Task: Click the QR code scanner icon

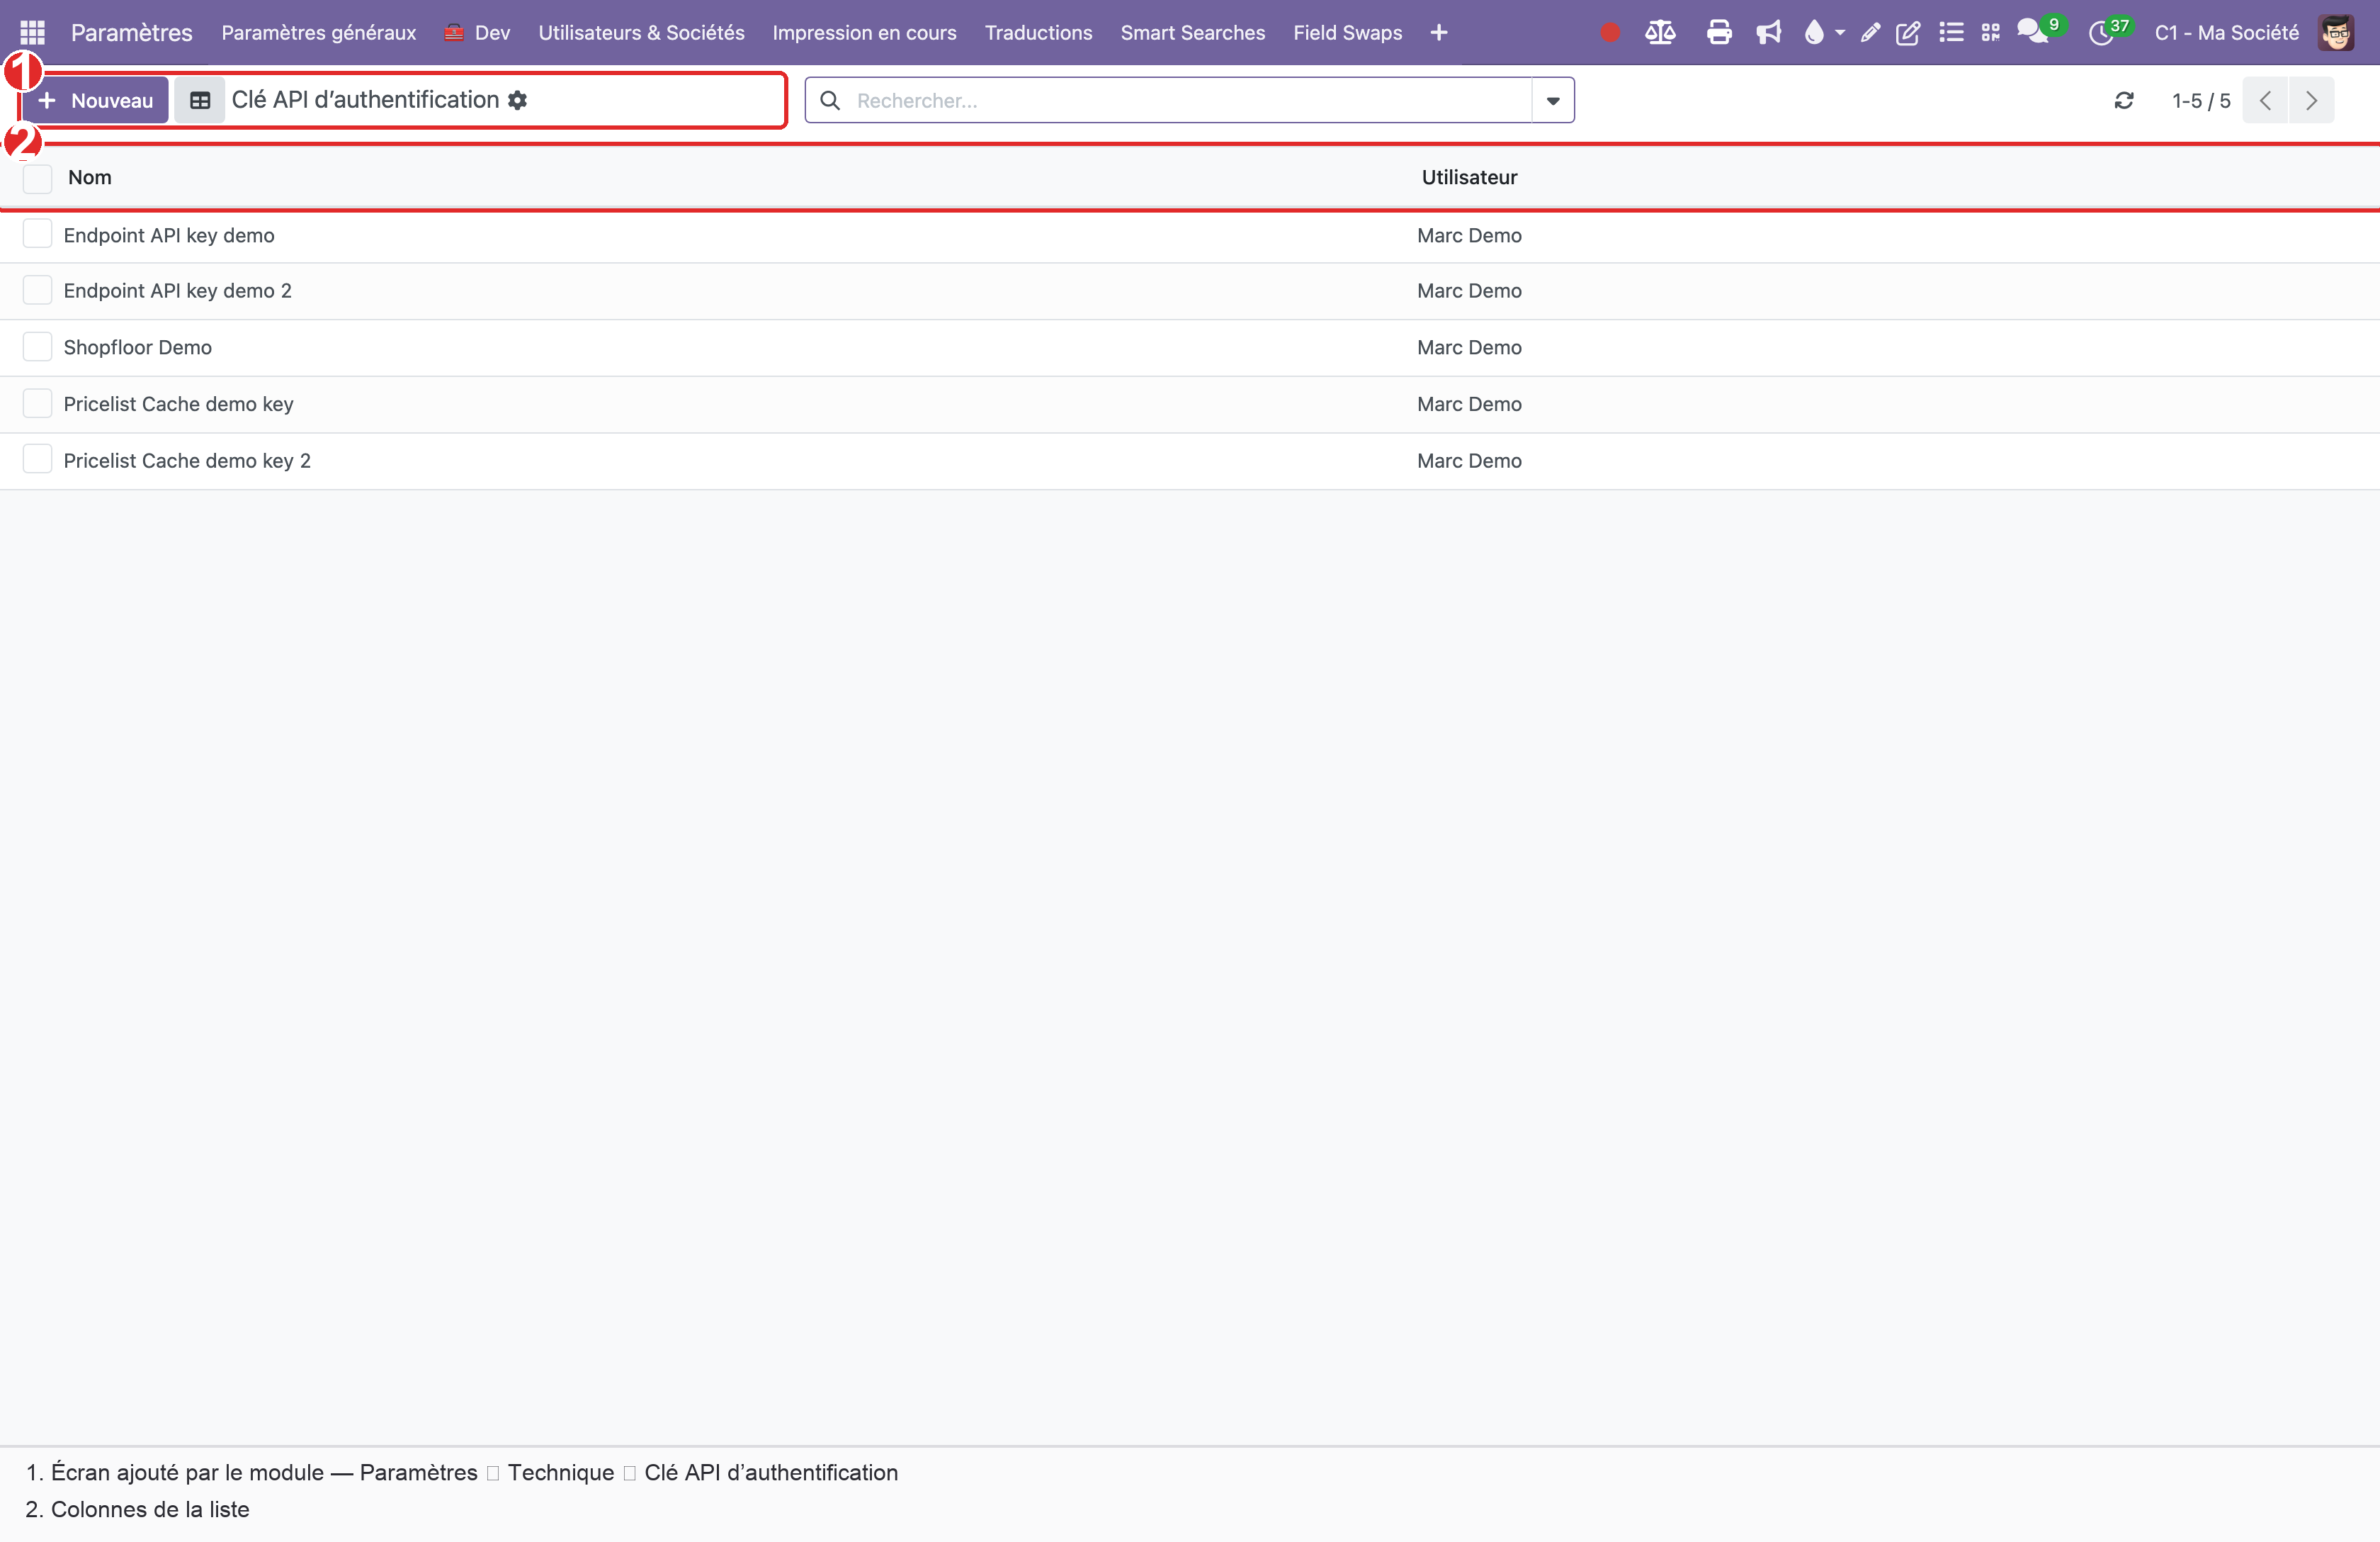Action: [x=1991, y=32]
